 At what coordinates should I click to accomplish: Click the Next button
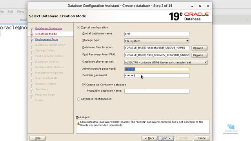click(x=166, y=138)
